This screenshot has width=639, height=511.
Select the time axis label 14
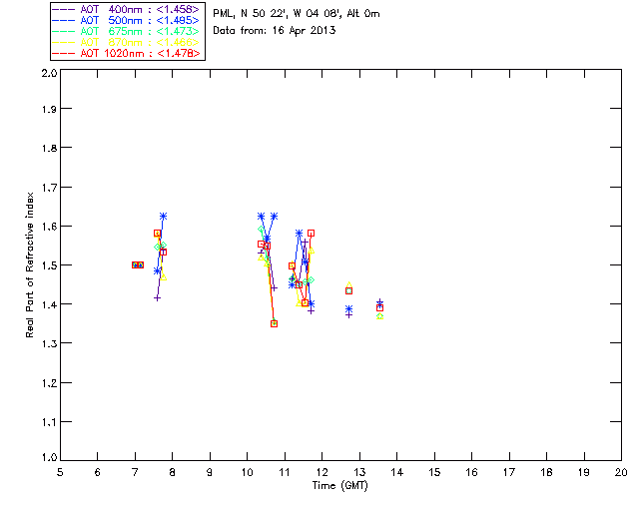coord(397,472)
